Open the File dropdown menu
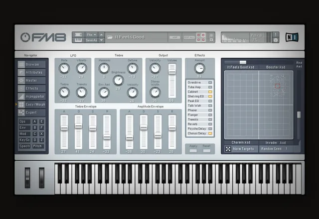The height and width of the screenshot is (219, 319). tap(91, 34)
